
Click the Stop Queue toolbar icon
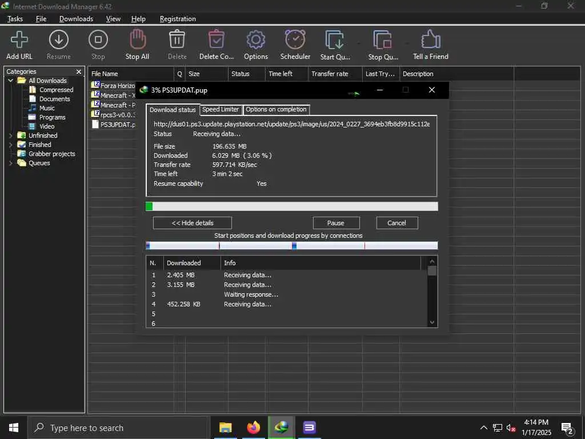(383, 40)
